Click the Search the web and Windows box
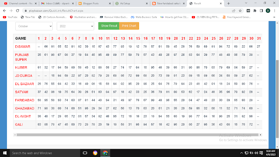The height and width of the screenshot is (157, 279). point(45,153)
